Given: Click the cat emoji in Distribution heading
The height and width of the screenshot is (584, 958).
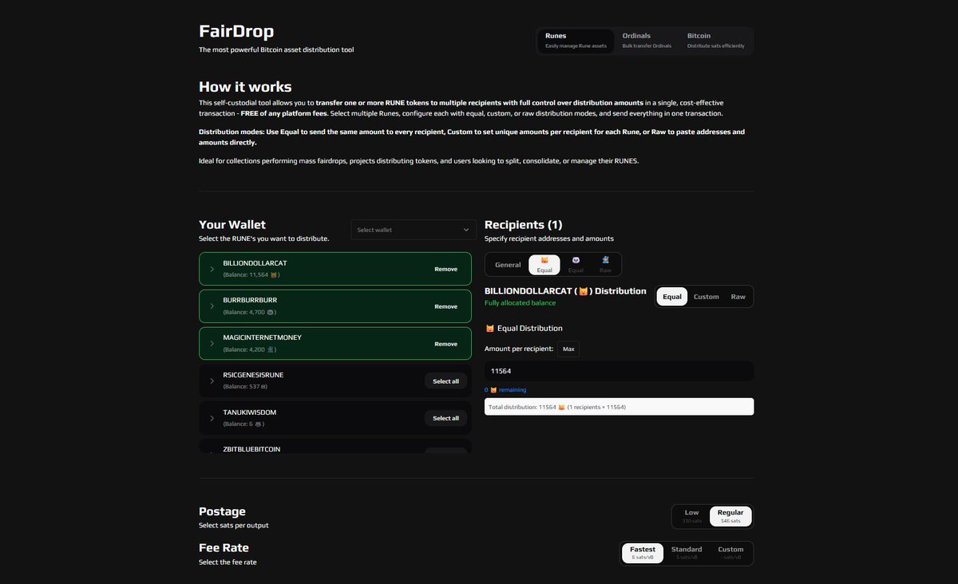Looking at the screenshot, I should pos(583,292).
